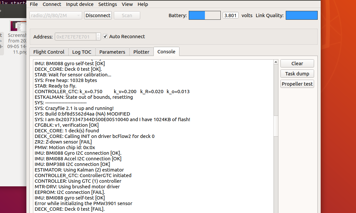Switch to the Flight Control tab
Viewport: 356px width, 213px height.
tap(49, 52)
